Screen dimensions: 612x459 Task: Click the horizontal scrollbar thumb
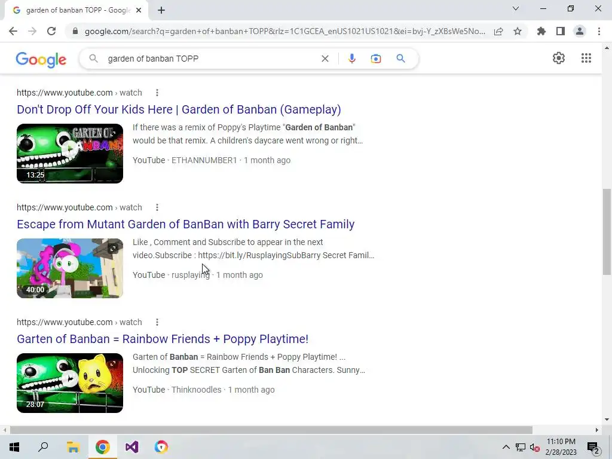(271, 430)
